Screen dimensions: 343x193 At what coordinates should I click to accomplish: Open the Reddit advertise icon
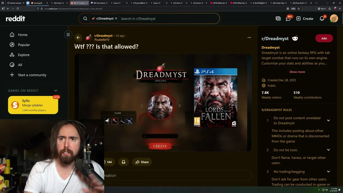[278, 18]
